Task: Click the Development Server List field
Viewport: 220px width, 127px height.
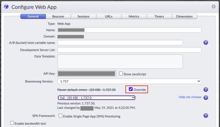Action: (129, 50)
